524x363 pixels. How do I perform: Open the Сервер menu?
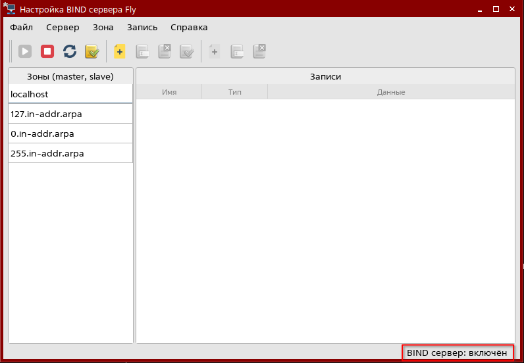[x=63, y=27]
